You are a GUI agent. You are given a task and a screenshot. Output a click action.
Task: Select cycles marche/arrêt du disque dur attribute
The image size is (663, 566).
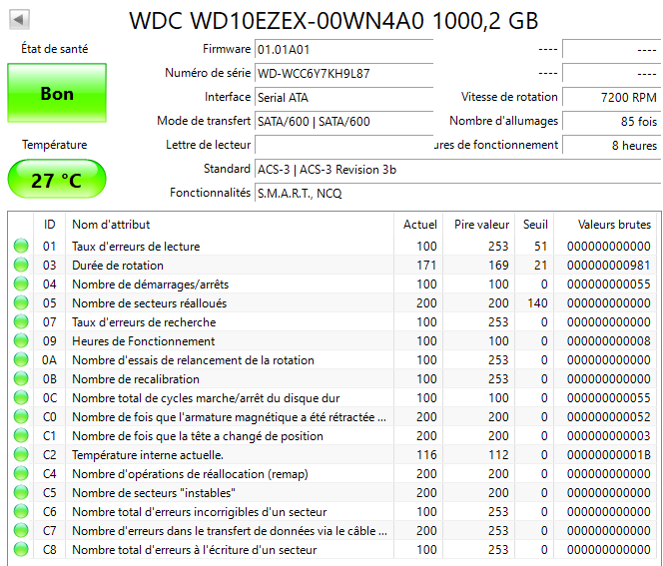(206, 398)
